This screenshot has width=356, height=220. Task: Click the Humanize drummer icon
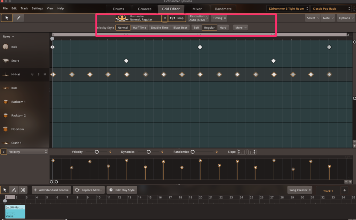point(122,18)
